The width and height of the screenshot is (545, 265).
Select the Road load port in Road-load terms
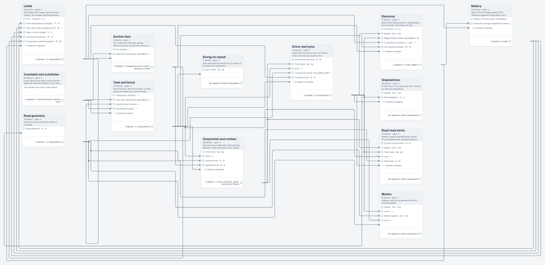[382, 161]
